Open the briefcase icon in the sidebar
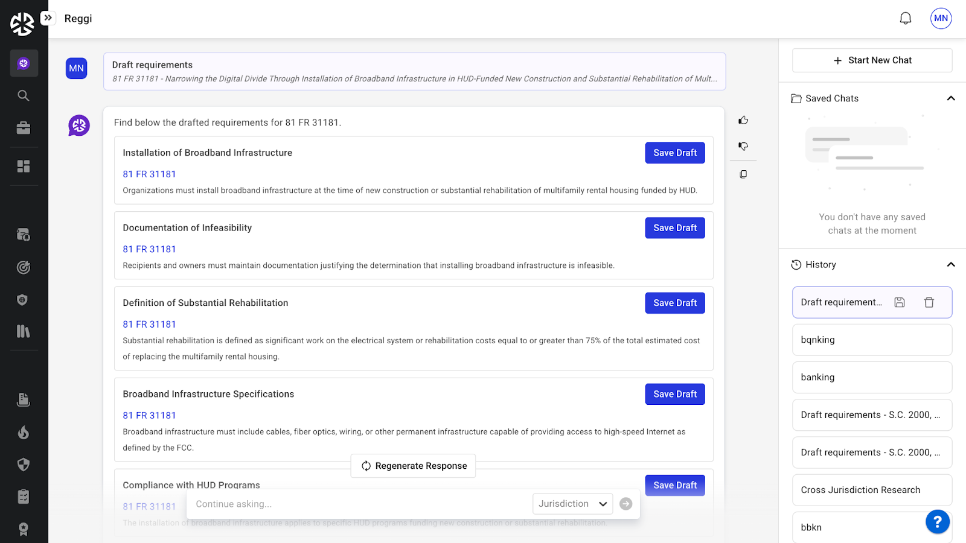The image size is (966, 543). 24,128
